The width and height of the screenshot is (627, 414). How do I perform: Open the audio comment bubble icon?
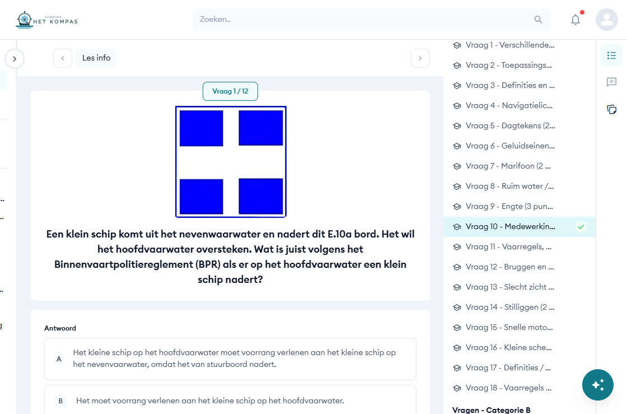click(611, 82)
